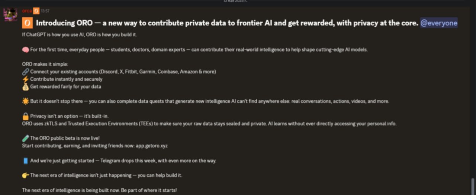Click the @everyone mention

[x=439, y=23]
